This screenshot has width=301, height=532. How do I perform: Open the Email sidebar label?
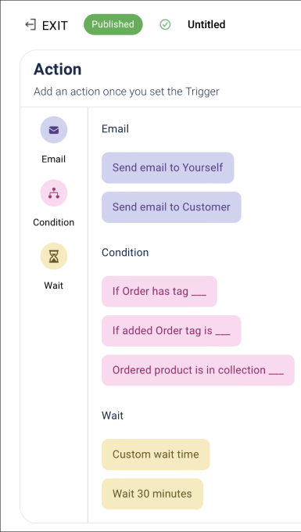point(54,159)
